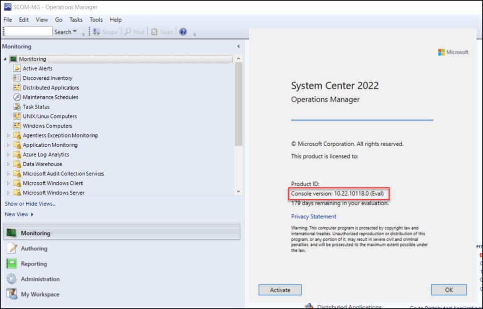Click the Microsoft Windows Server folder icon
This screenshot has height=309, width=483.
17,192
